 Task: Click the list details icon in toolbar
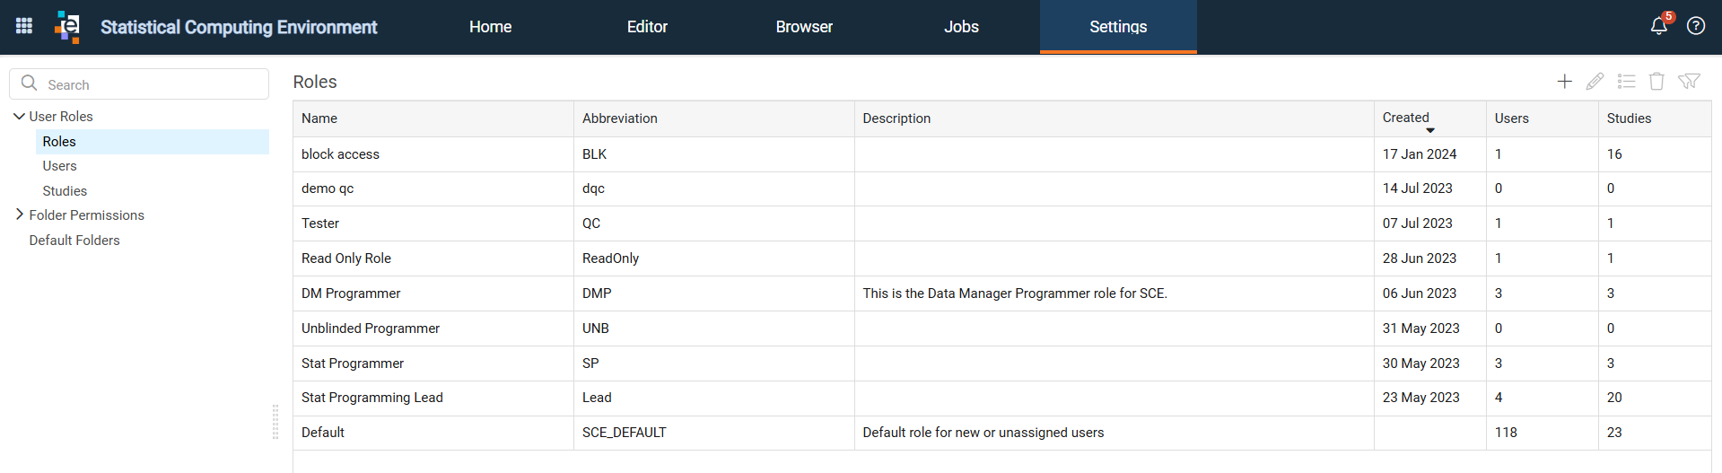(1626, 82)
